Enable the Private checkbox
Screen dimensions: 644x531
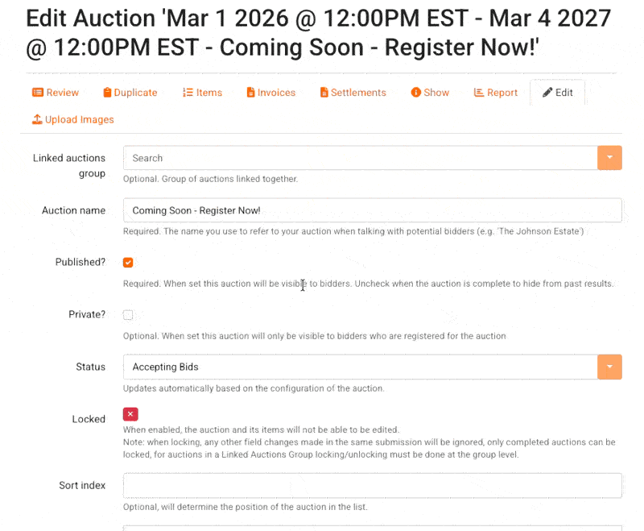pyautogui.click(x=128, y=315)
